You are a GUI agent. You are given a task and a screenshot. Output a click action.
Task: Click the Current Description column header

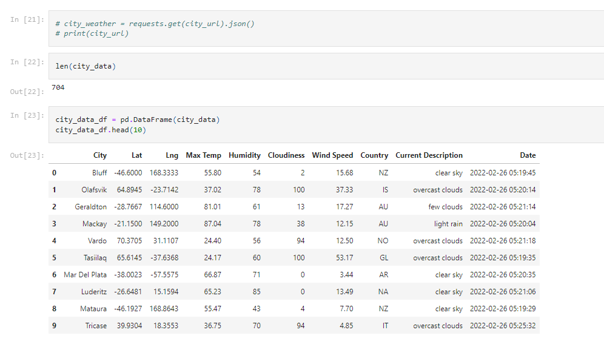tap(429, 155)
